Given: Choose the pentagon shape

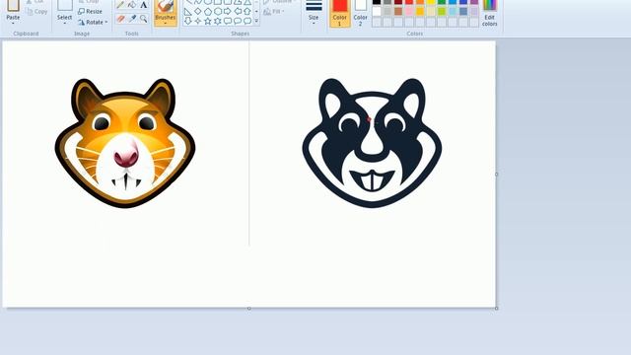Looking at the screenshot, I should point(208,12).
